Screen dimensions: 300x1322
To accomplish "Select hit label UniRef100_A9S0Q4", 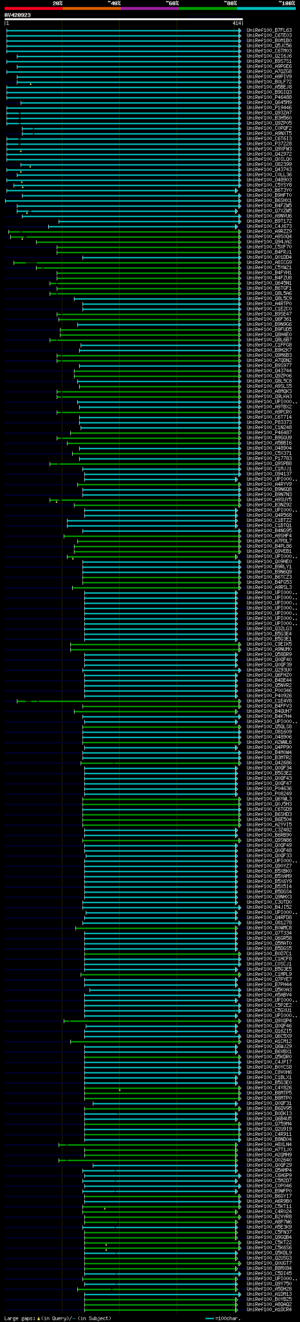I will pos(269,236).
